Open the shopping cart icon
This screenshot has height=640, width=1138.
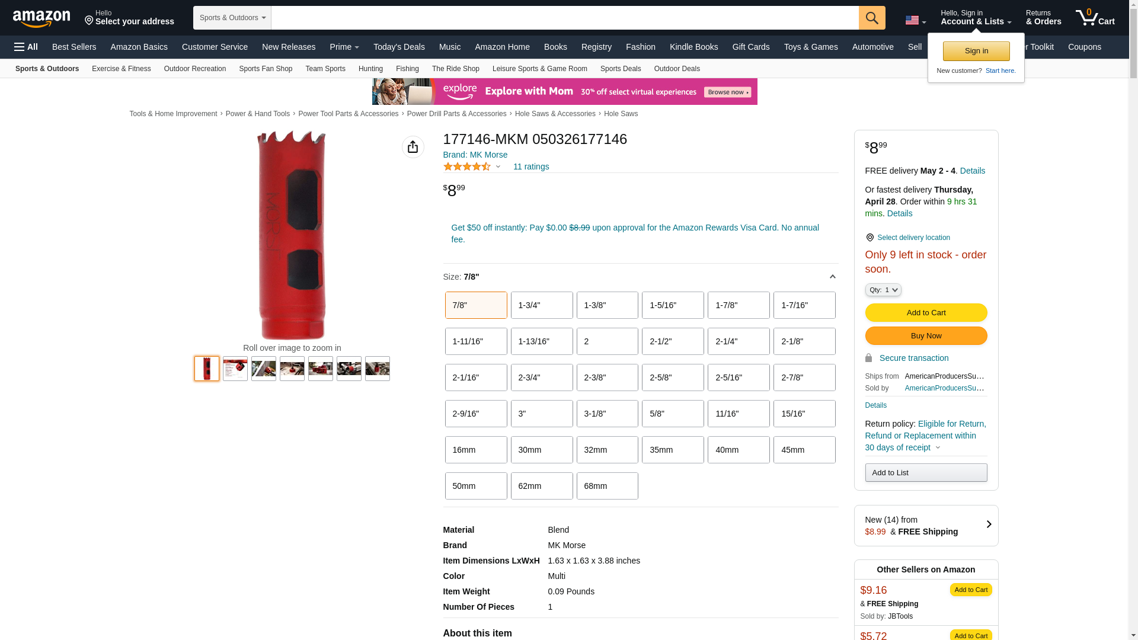click(x=1095, y=17)
